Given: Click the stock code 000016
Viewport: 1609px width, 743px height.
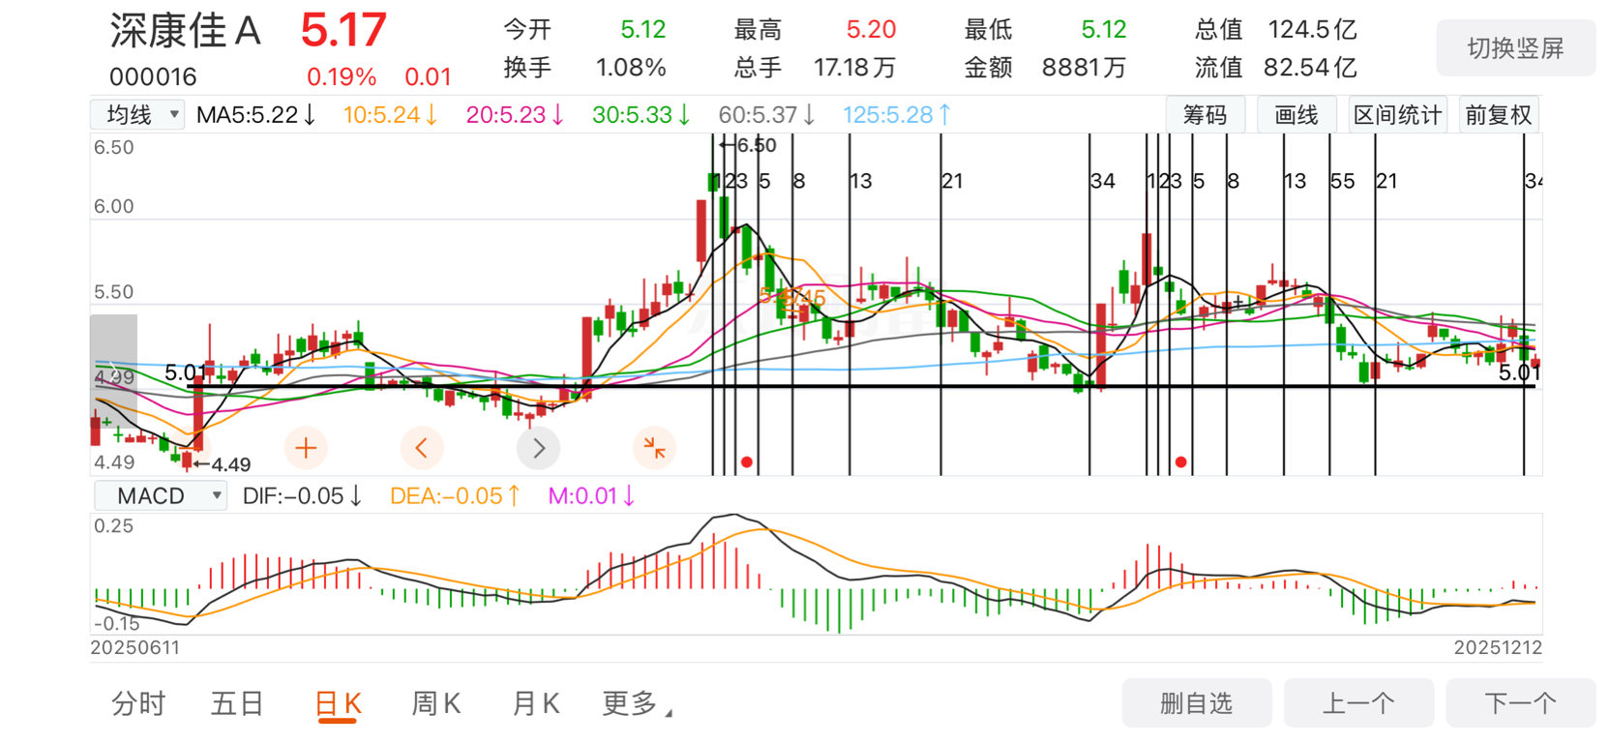Looking at the screenshot, I should 153,76.
